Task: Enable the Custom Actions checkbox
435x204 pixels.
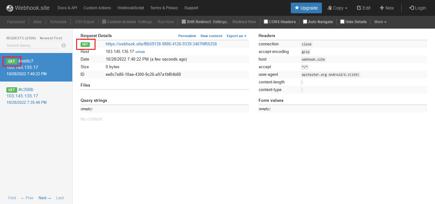Action: point(104,22)
